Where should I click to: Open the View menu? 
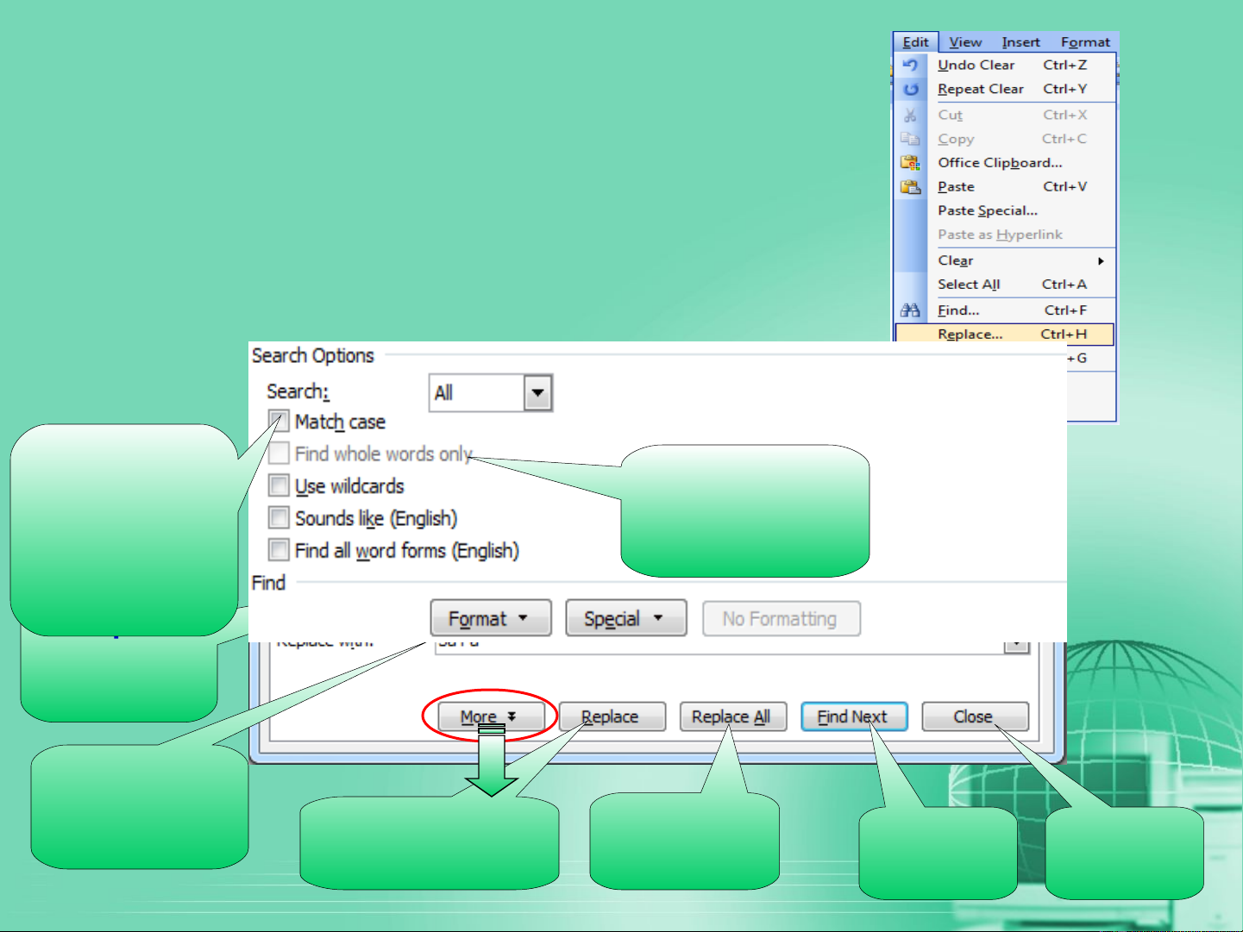pos(965,42)
